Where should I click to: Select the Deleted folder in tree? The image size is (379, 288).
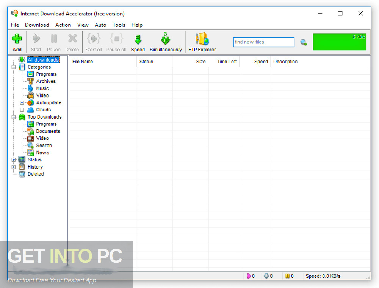(36, 174)
